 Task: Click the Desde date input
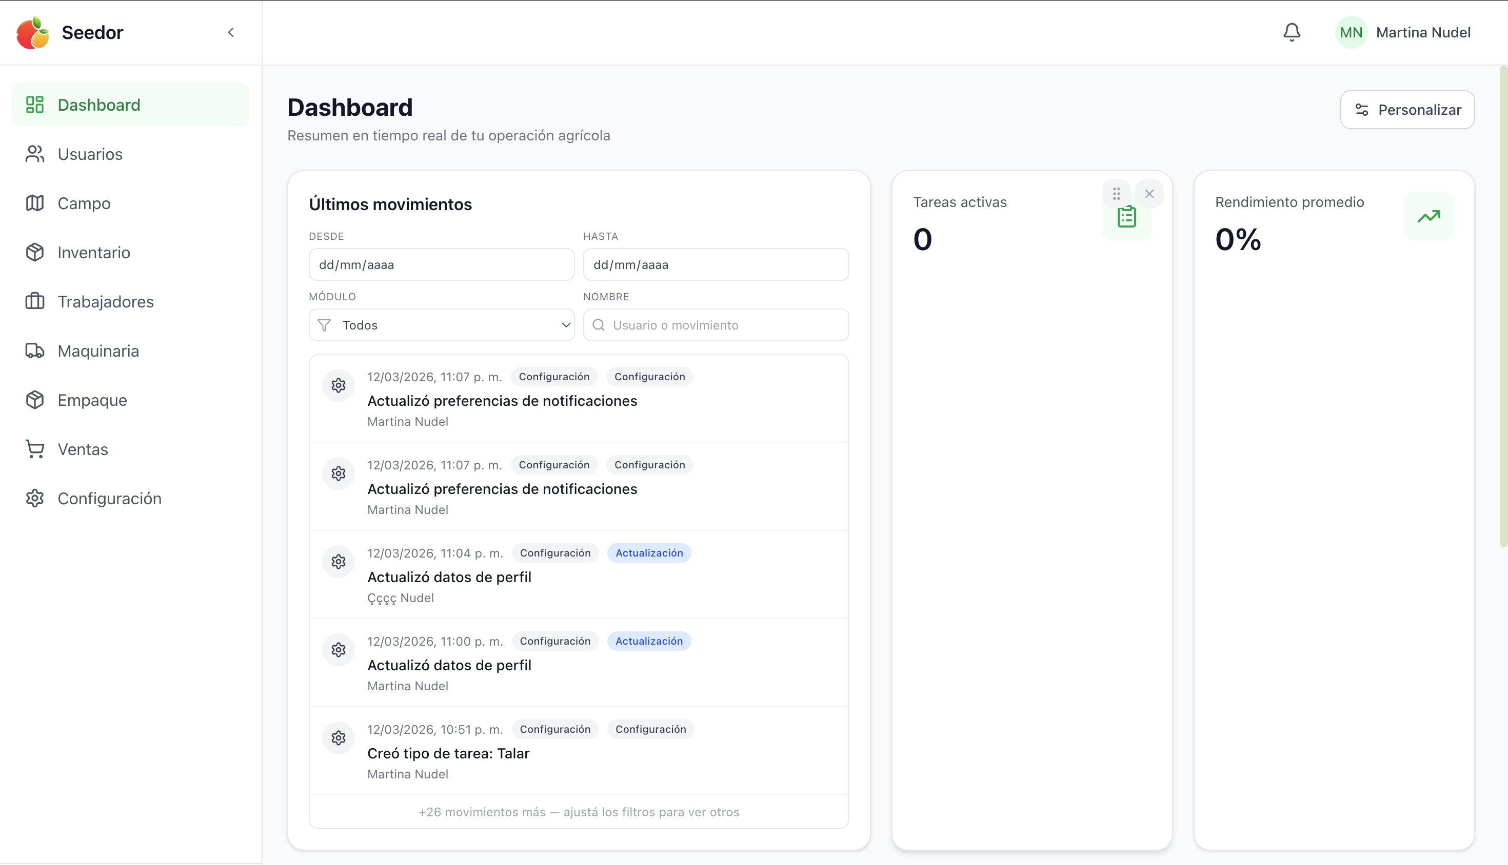pyautogui.click(x=441, y=265)
